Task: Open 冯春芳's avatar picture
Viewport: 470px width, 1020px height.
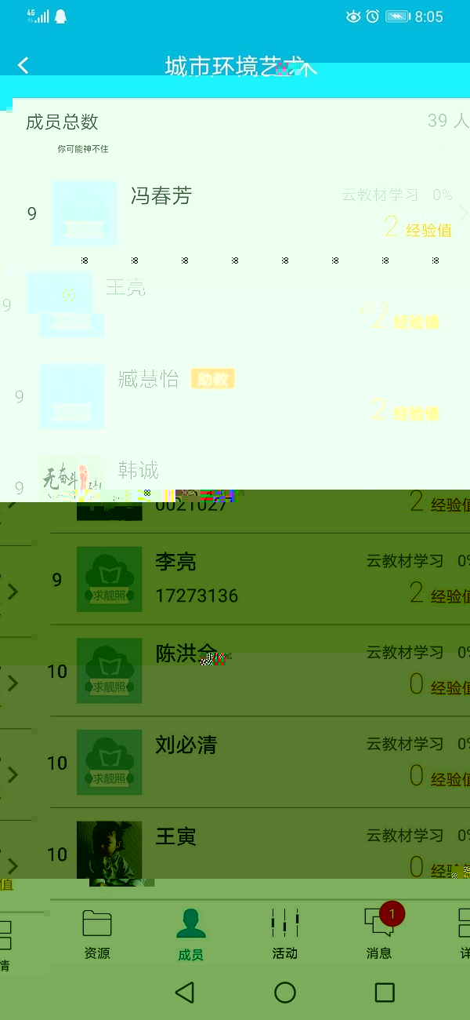Action: tap(85, 213)
